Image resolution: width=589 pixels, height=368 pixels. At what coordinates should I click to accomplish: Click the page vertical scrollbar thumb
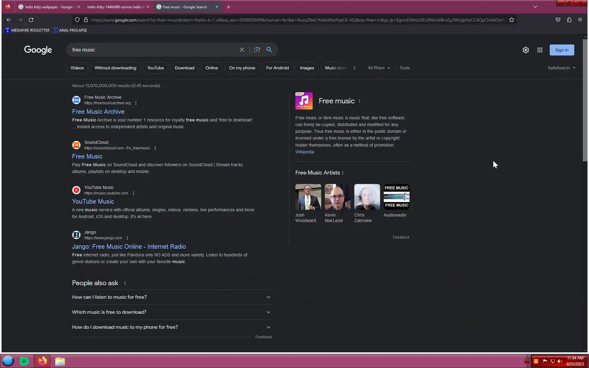585,100
